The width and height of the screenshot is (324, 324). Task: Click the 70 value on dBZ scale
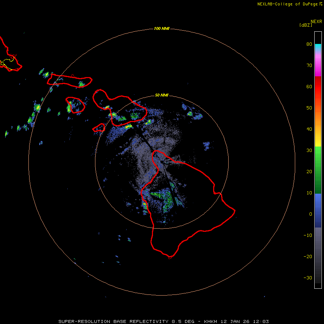(x=309, y=66)
